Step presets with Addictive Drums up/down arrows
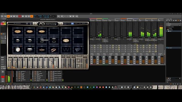 (x=34, y=24)
